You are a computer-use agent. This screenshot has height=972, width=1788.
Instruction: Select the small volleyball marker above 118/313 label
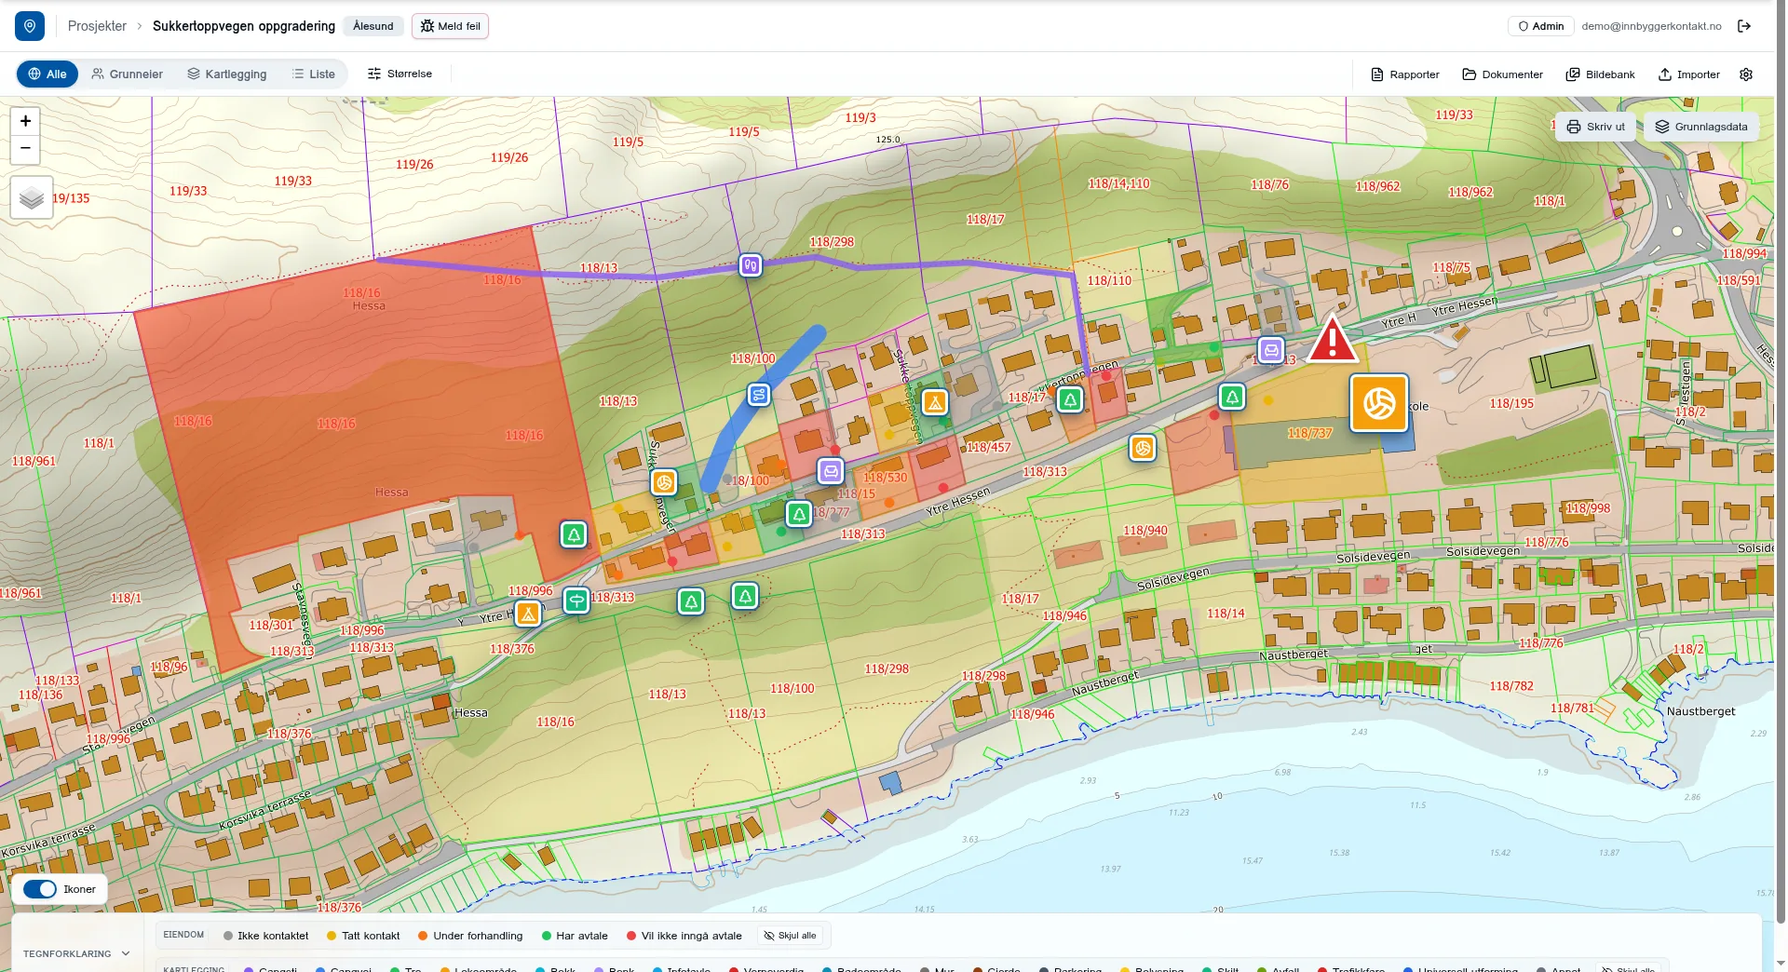[1143, 448]
